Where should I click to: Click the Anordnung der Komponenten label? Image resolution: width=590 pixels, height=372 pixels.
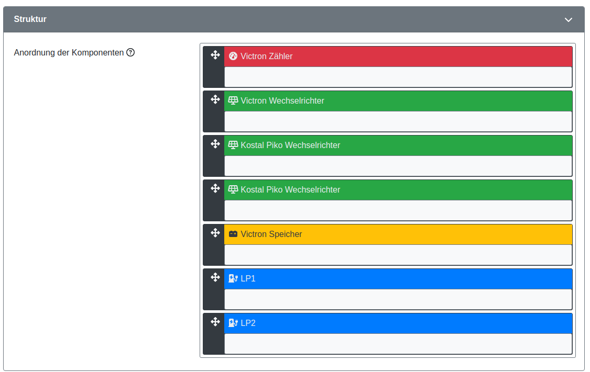[x=69, y=53]
